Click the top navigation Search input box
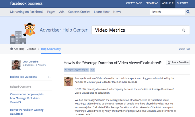 167,12
